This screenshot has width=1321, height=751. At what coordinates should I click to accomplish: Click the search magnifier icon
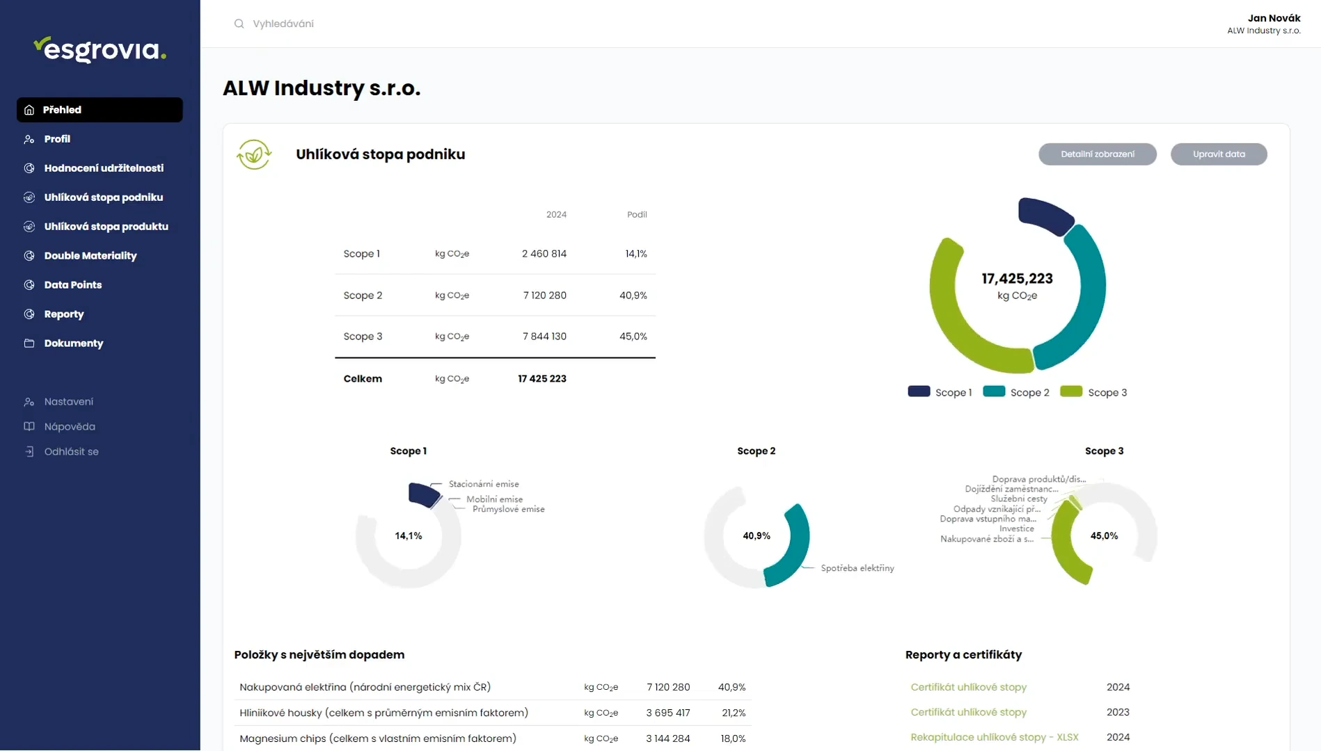click(x=239, y=24)
